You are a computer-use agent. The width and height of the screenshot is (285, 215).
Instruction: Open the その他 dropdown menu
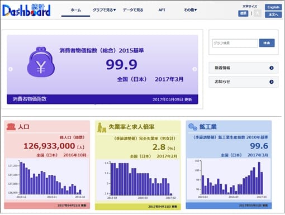click(x=190, y=10)
